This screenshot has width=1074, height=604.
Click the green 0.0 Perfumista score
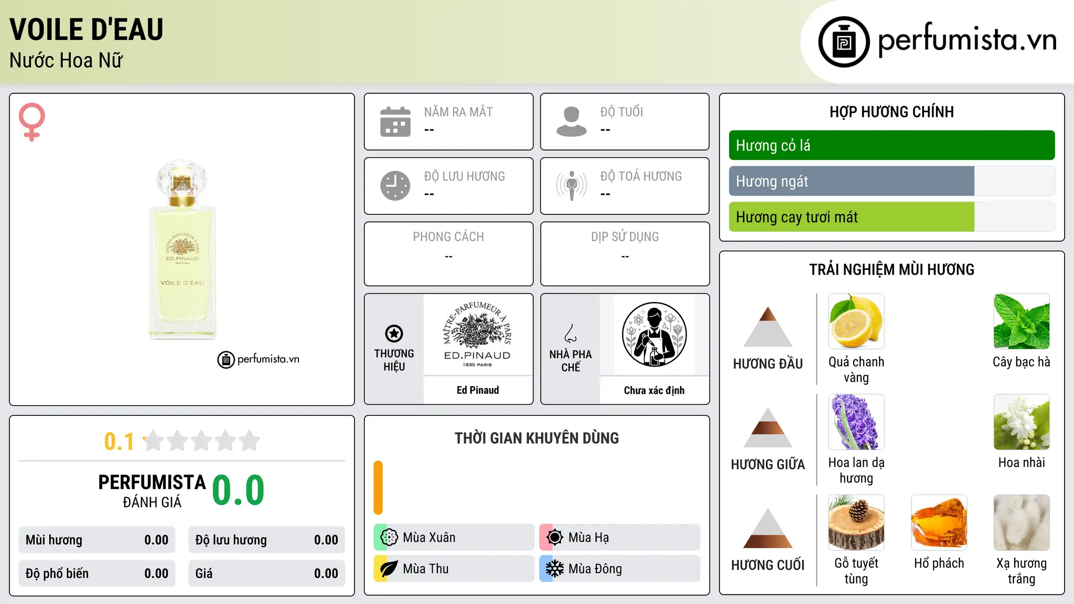pyautogui.click(x=238, y=490)
